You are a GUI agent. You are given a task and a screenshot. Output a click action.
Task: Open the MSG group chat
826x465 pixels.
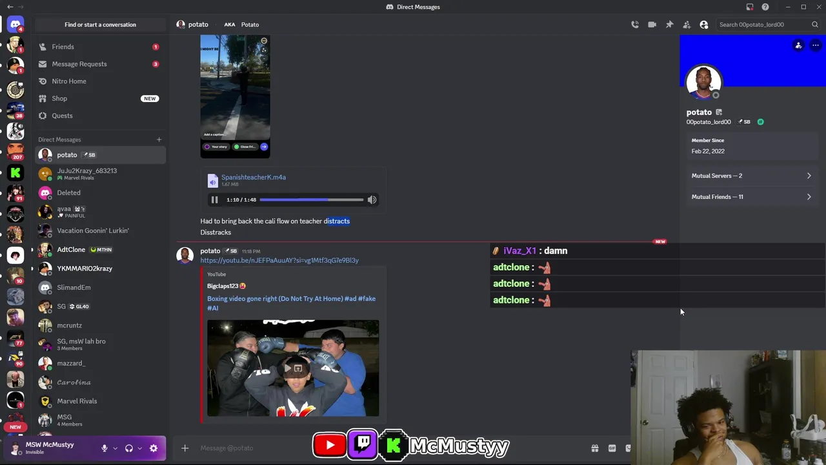tap(100, 420)
